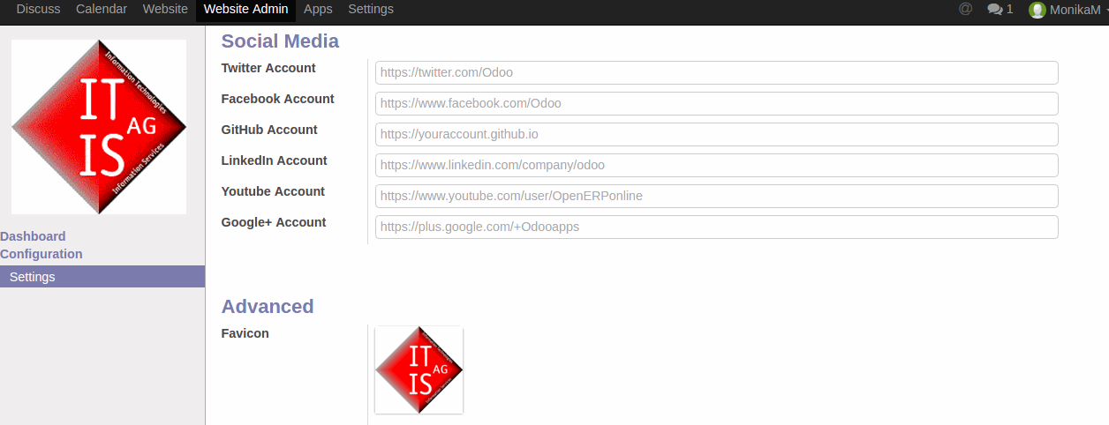Click the LinkedIn Account label
Viewport: 1109px width, 425px height.
(275, 160)
